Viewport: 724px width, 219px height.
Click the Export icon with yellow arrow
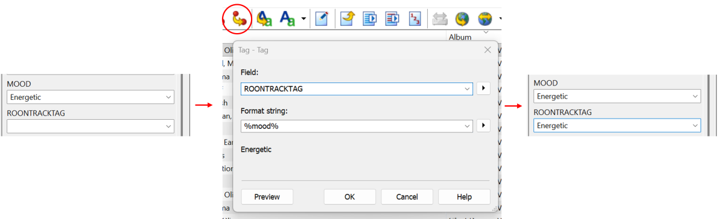click(x=348, y=19)
